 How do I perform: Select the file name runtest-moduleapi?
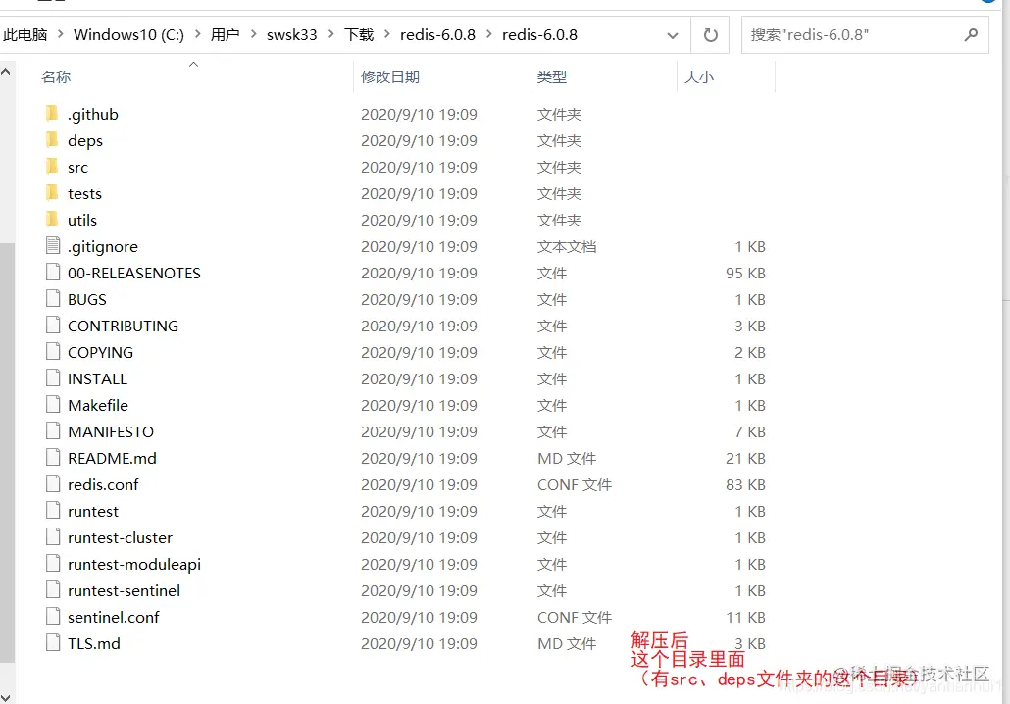tap(134, 564)
